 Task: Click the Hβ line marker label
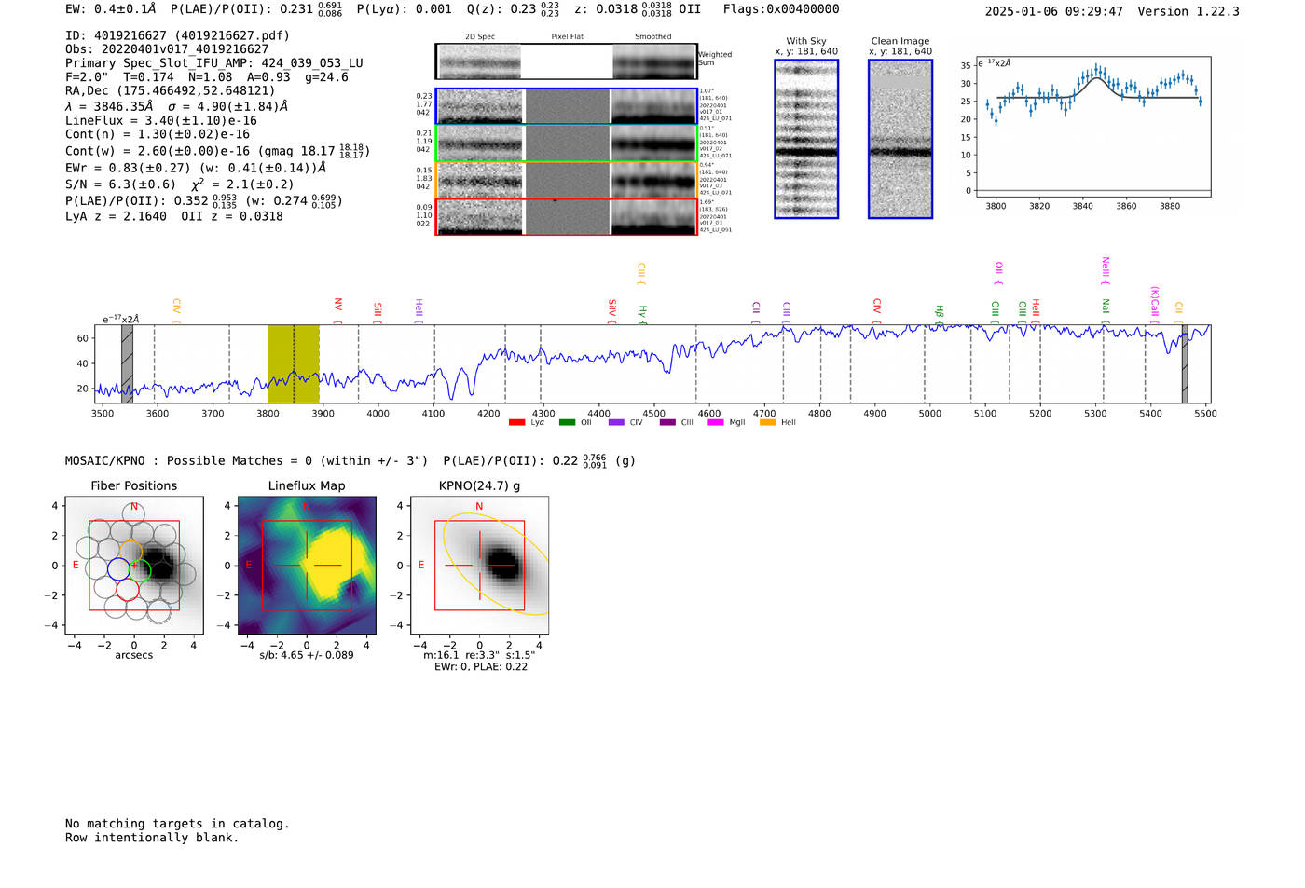[x=940, y=313]
